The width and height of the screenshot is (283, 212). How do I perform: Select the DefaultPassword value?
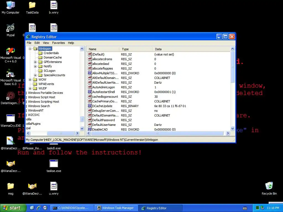(104, 120)
